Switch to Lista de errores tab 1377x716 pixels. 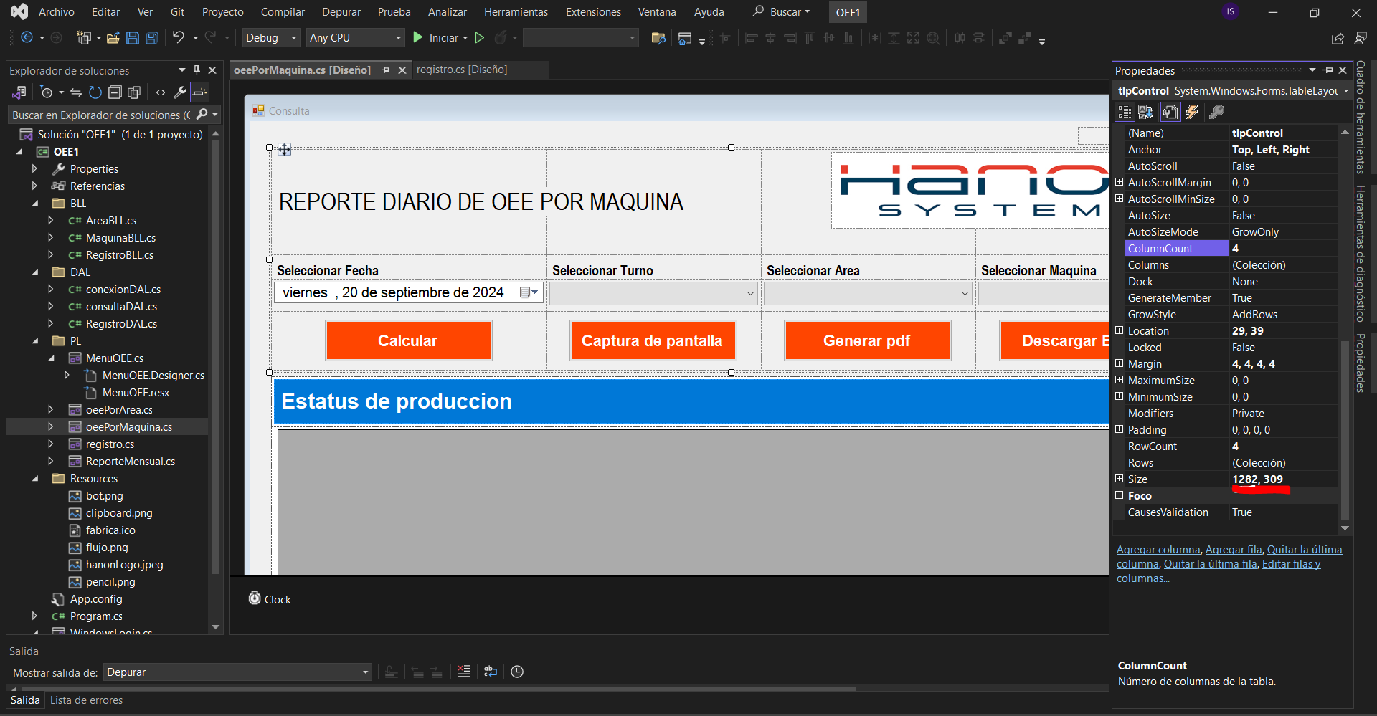[86, 700]
